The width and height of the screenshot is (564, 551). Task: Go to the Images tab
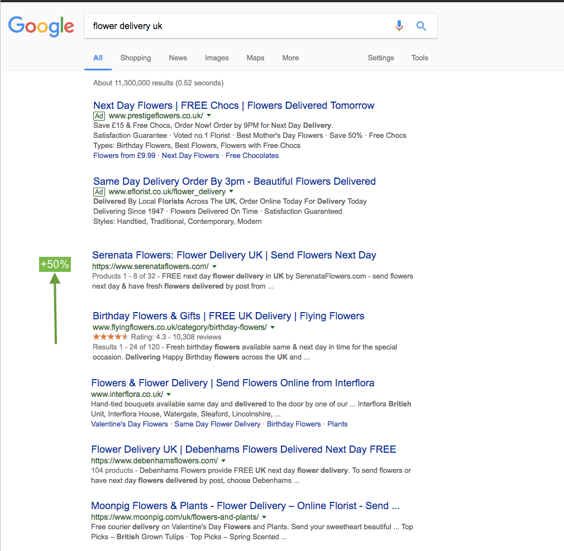[x=217, y=58]
